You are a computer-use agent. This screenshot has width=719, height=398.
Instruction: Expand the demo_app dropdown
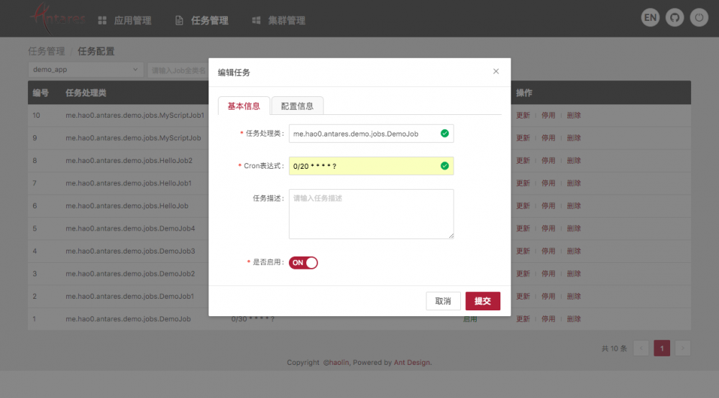click(x=86, y=70)
